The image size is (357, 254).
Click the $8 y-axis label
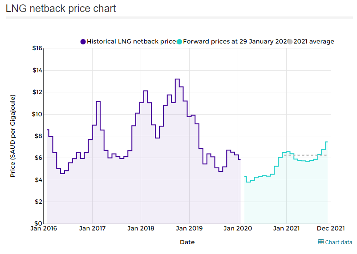[38, 136]
